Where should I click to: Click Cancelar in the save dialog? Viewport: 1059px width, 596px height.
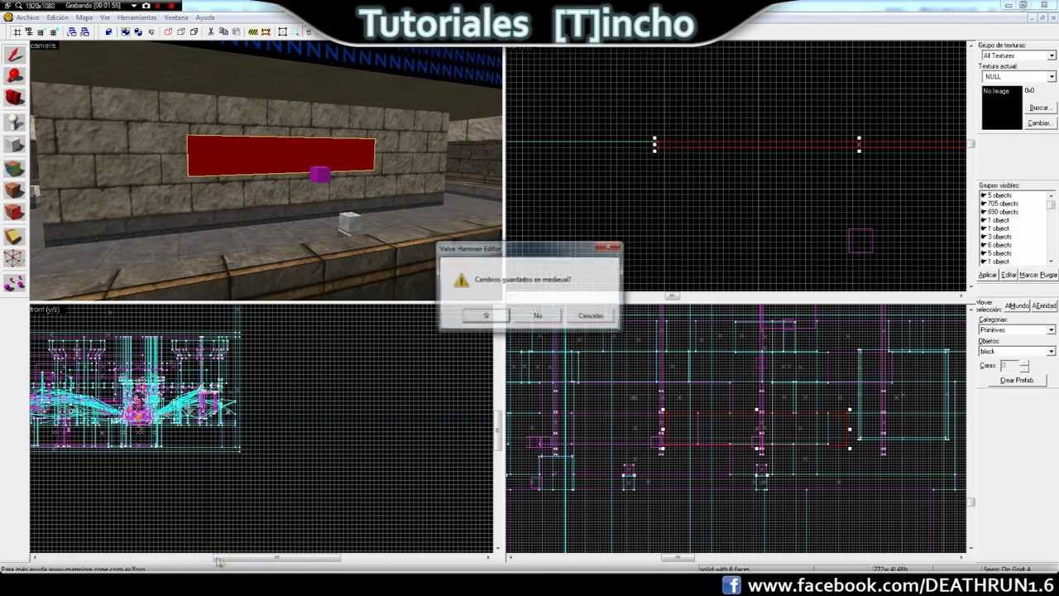click(591, 315)
